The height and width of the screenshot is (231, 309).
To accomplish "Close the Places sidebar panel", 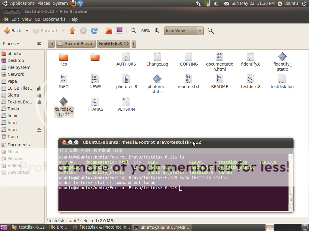I will 39,44.
